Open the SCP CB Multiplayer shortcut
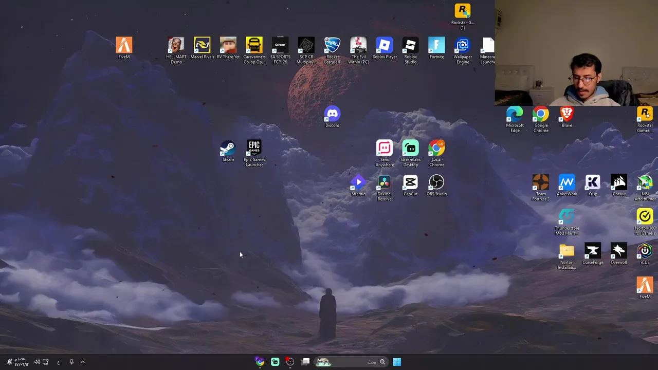Viewport: 658px width, 370px height. pos(306,50)
